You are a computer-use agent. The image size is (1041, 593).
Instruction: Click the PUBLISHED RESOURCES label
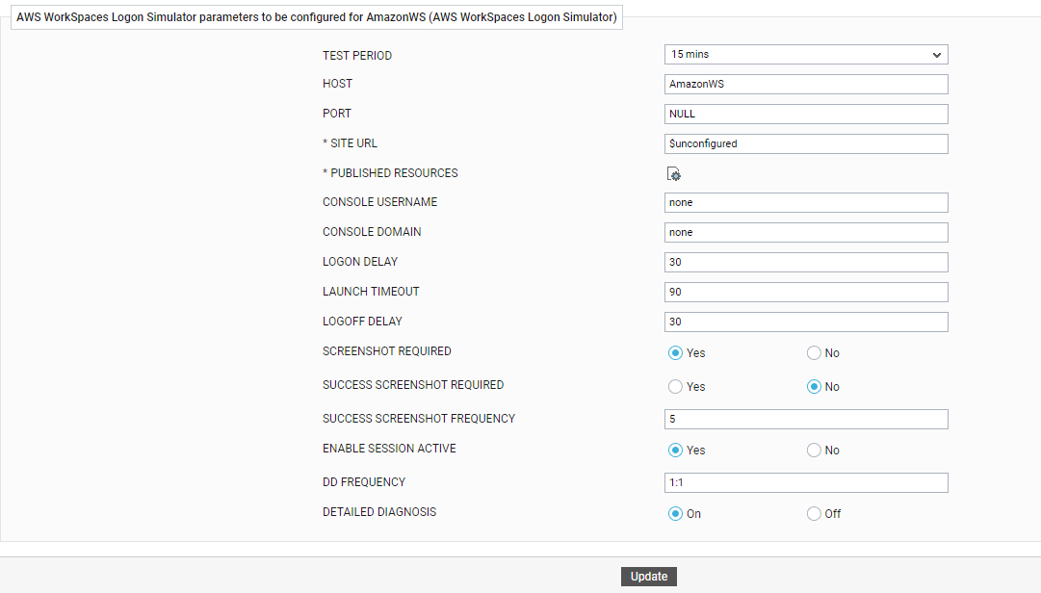pos(390,173)
